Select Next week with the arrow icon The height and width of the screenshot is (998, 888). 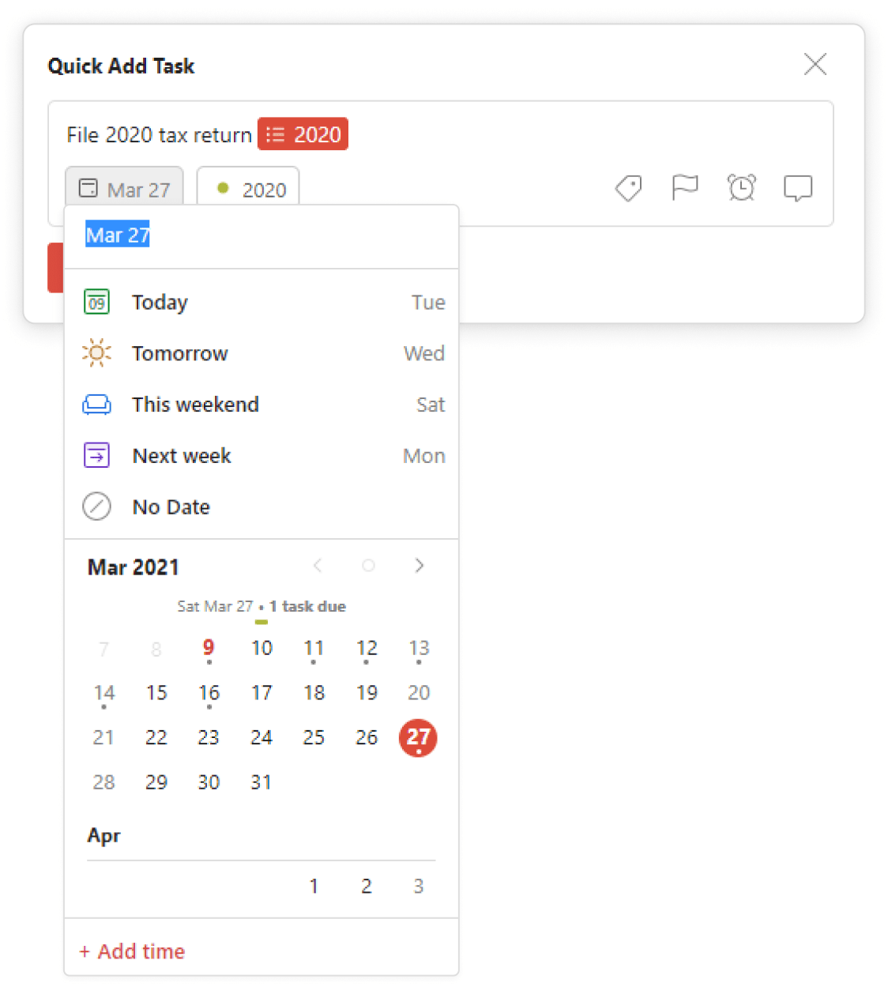pyautogui.click(x=96, y=455)
